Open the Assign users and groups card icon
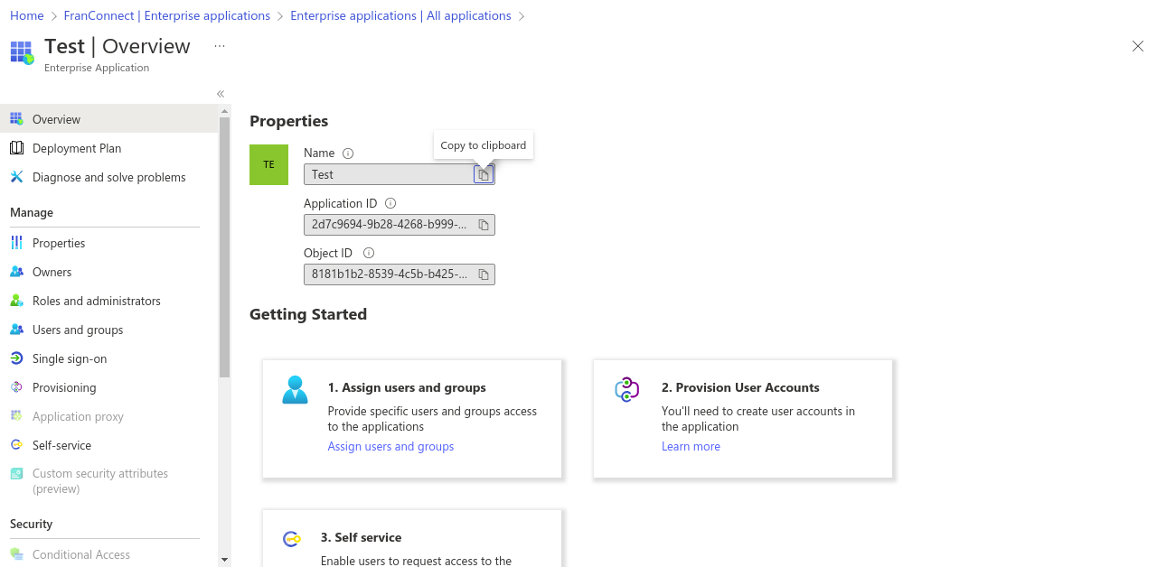 point(295,390)
